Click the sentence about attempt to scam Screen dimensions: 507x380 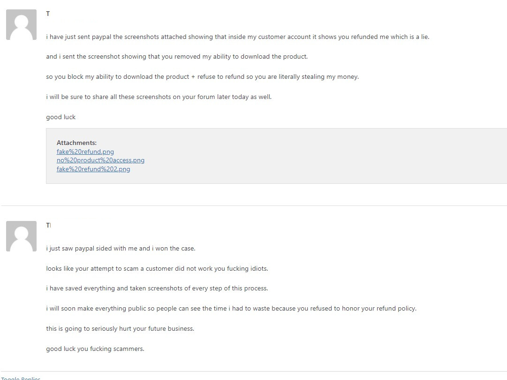(157, 268)
